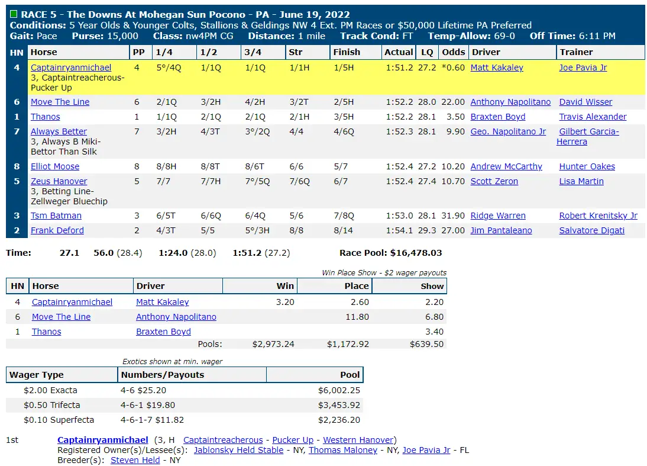Screen dimensions: 647x466
Task: Open Move The Line link in results table
Action: pos(60,102)
